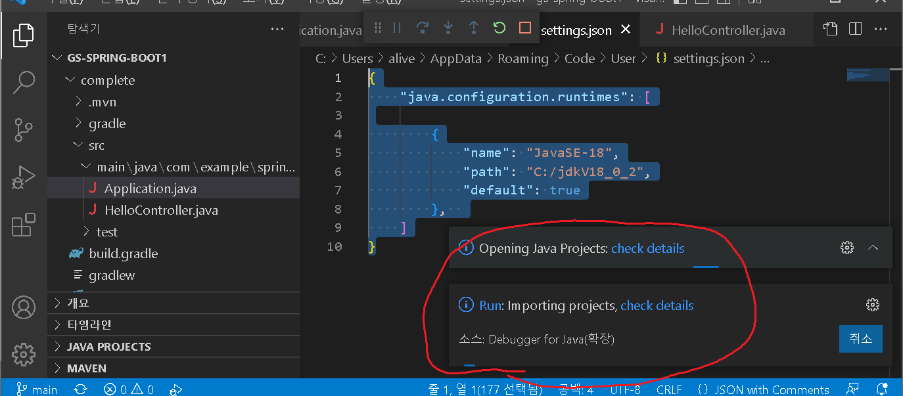Screen dimensions: 903x396
Task: Split the editor to the right
Action: (x=855, y=29)
